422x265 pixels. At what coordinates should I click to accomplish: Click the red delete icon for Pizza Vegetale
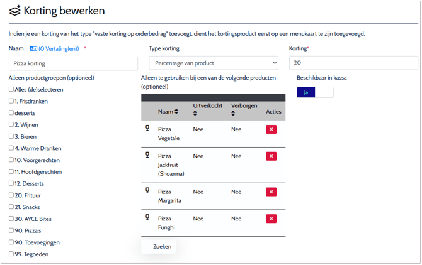pos(271,129)
